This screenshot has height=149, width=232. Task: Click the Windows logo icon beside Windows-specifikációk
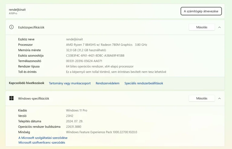click(11, 98)
